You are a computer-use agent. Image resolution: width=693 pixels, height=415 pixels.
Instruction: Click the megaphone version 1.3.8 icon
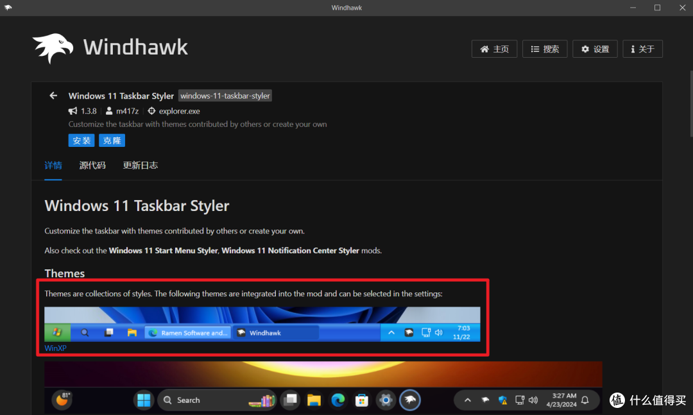(73, 111)
